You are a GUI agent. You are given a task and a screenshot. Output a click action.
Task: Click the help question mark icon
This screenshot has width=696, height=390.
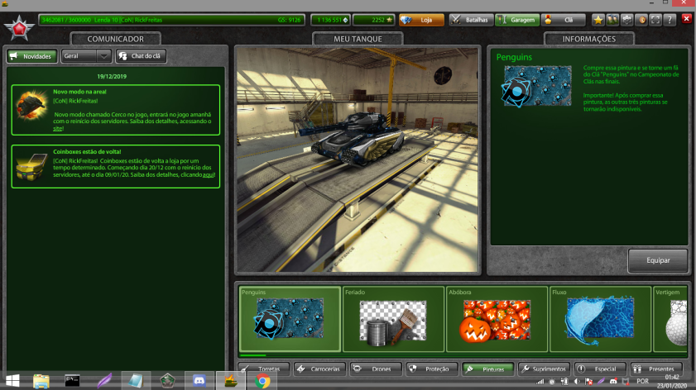pos(670,20)
